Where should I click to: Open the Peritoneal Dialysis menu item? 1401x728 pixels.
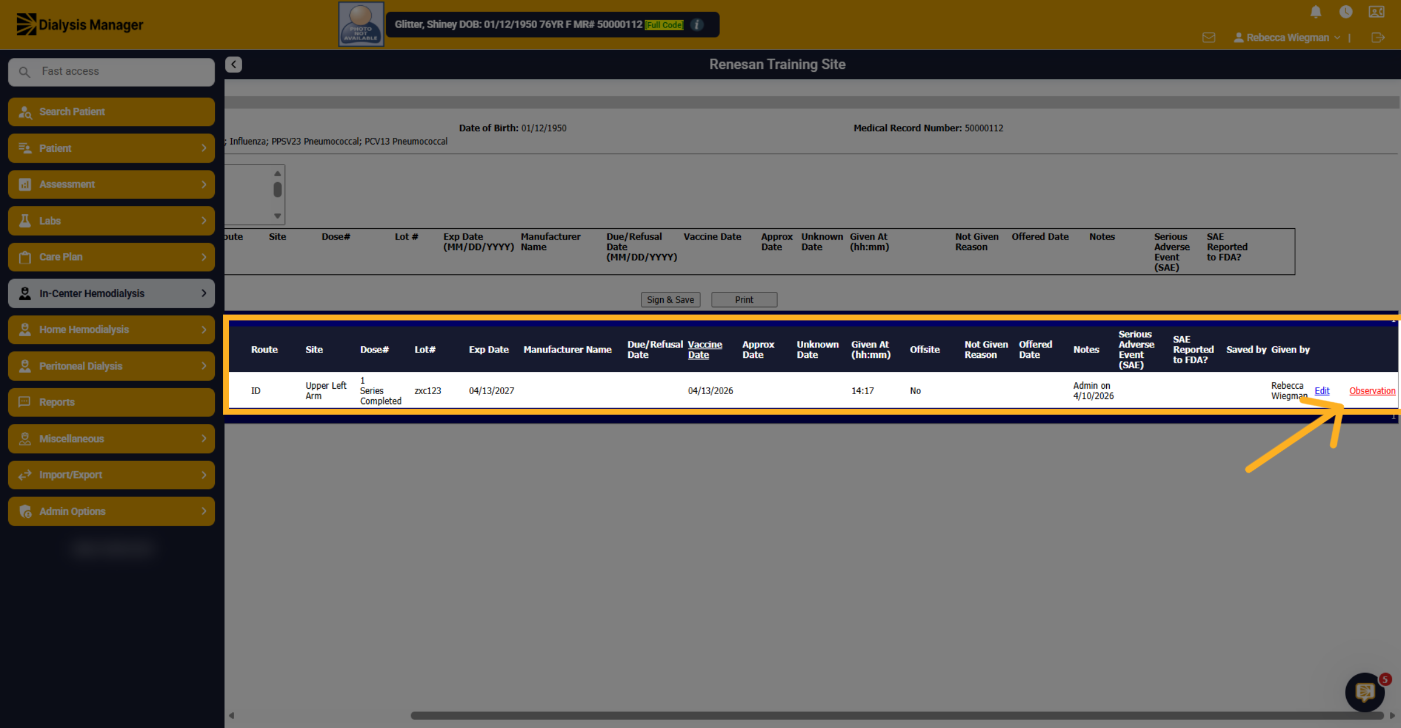point(111,366)
